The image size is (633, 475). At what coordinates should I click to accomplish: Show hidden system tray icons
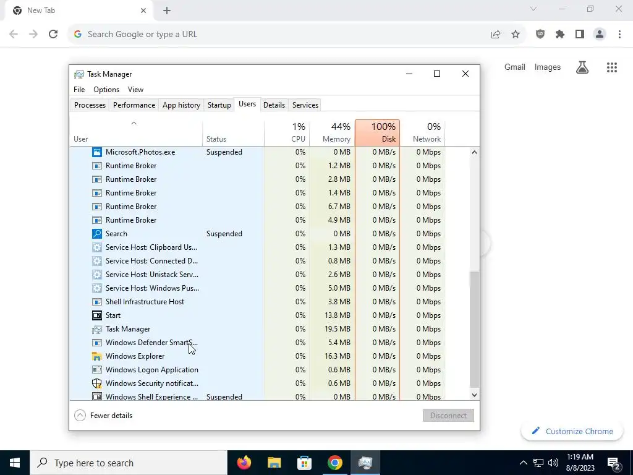point(523,463)
